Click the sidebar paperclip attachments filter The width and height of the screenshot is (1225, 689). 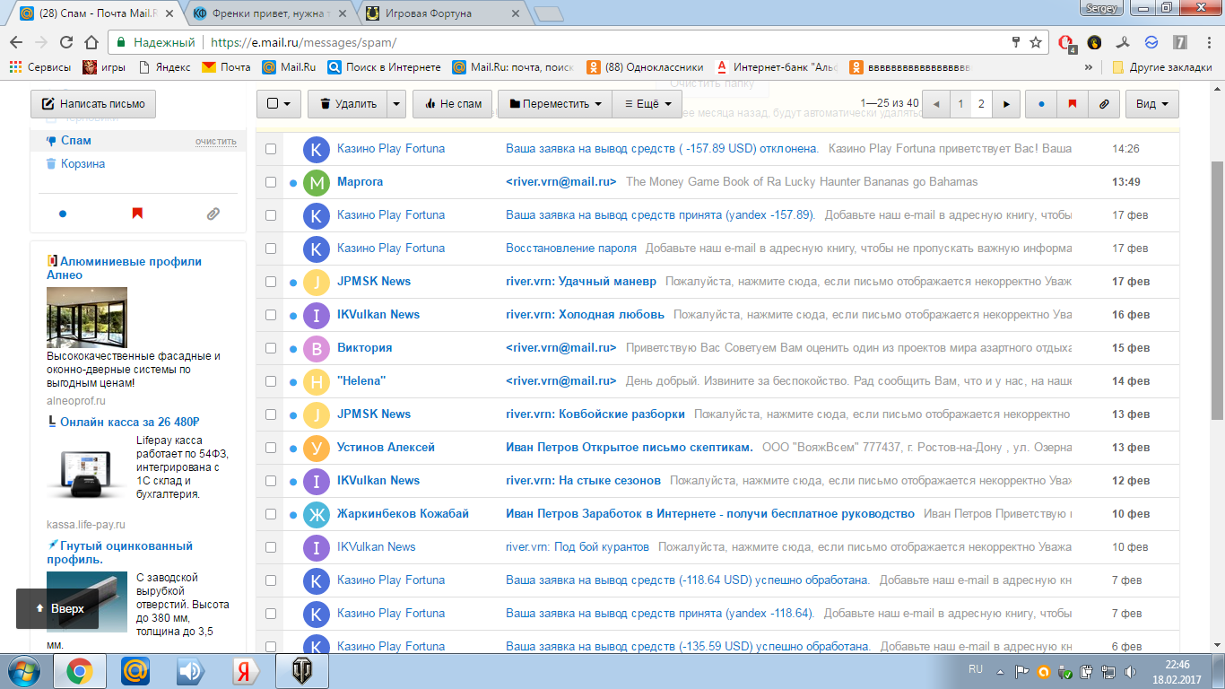coord(213,214)
